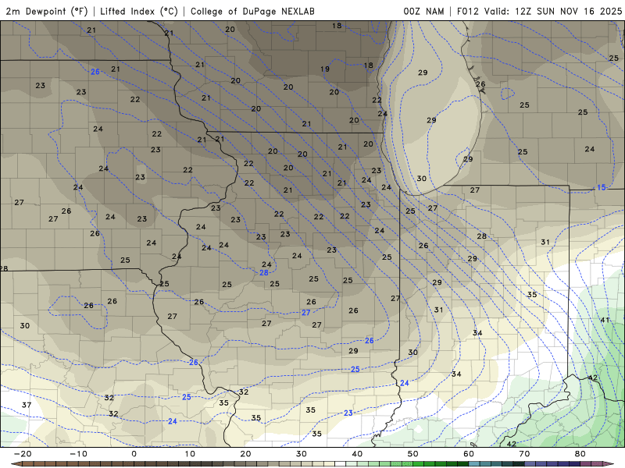The image size is (625, 468).
Task: Click the "College of DuPage NEXLAB" credit text
Action: click(252, 11)
